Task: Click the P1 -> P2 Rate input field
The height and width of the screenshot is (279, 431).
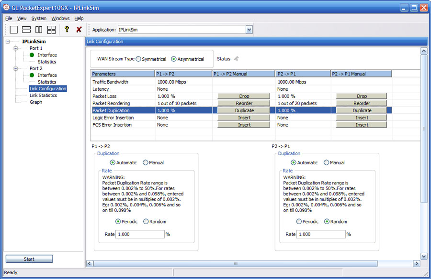Action: tap(140, 234)
